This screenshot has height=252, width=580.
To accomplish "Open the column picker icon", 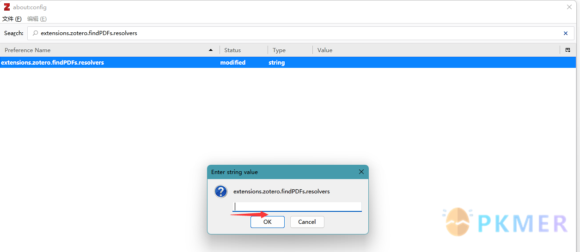I will point(568,50).
